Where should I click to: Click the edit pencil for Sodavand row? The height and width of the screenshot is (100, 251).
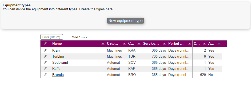[x=45, y=62]
